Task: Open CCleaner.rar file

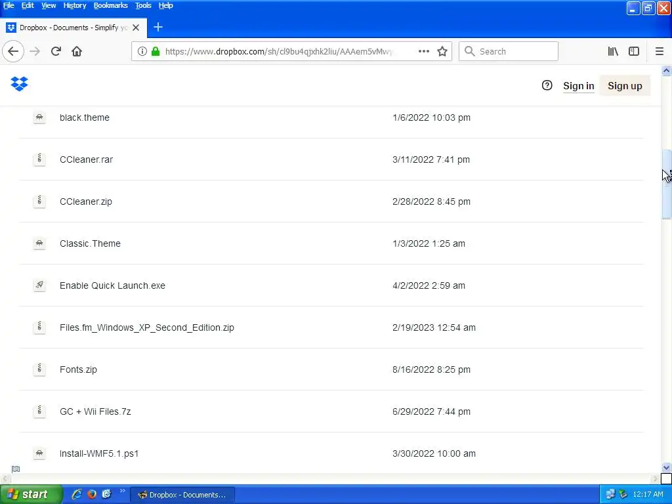Action: 86,159
